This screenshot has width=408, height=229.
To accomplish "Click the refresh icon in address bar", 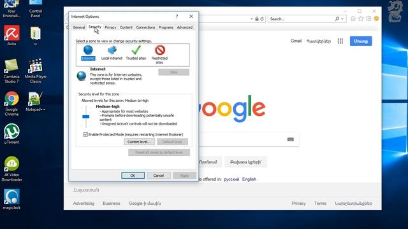I will [x=262, y=19].
